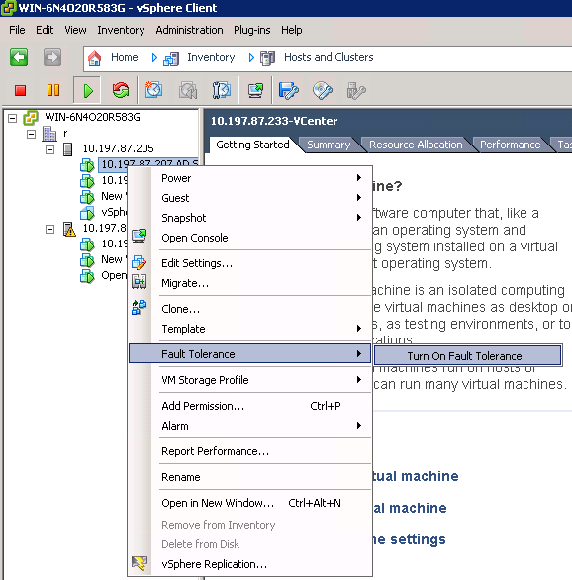This screenshot has width=572, height=580.
Task: Choose Add Permission... menu entry
Action: click(250, 406)
